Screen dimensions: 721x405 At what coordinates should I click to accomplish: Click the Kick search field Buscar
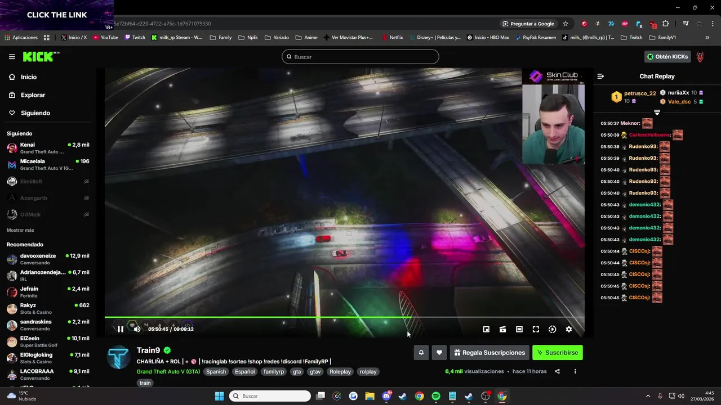point(360,57)
